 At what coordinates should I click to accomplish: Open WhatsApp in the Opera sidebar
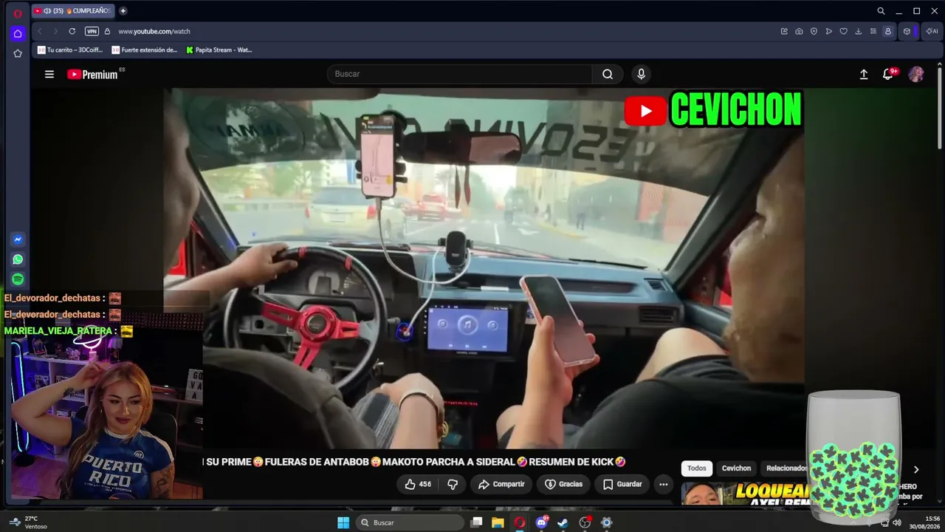pos(18,259)
